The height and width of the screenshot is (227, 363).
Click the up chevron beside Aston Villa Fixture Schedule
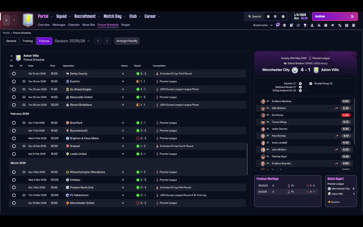click(12, 56)
